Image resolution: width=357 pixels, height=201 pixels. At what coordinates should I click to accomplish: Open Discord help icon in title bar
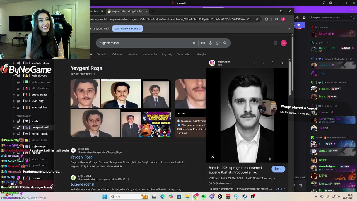point(331,3)
